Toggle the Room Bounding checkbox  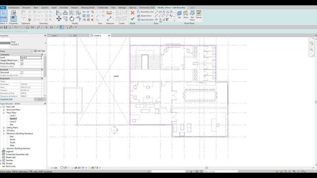22,64
